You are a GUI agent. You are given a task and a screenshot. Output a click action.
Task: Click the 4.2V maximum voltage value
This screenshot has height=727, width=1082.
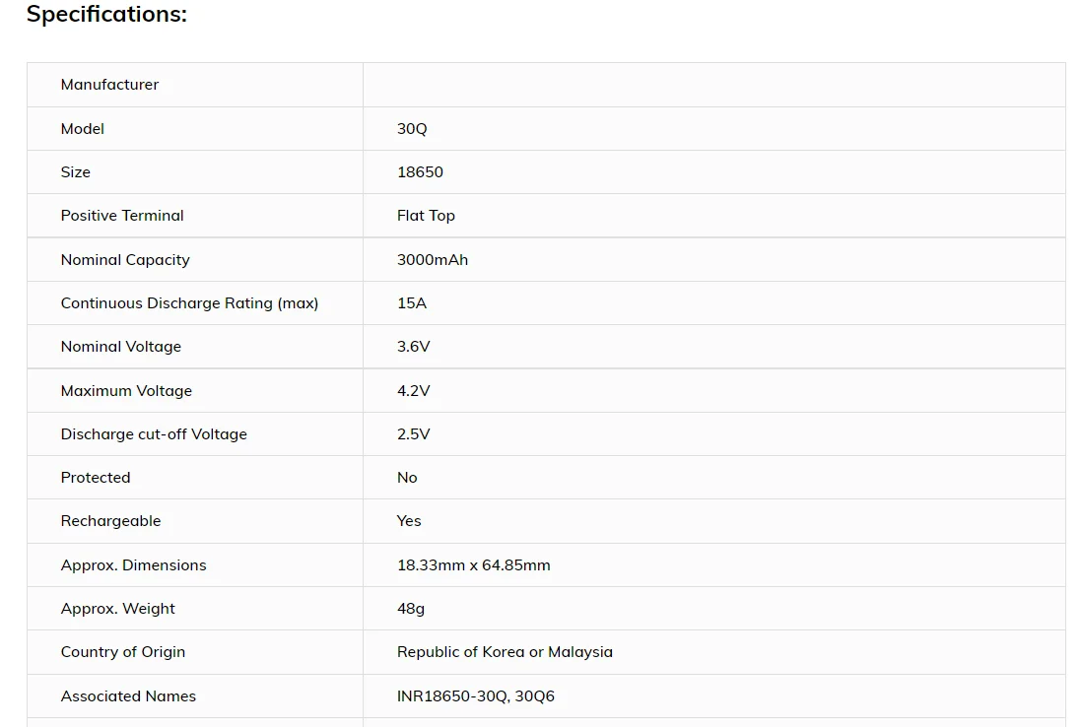(414, 391)
